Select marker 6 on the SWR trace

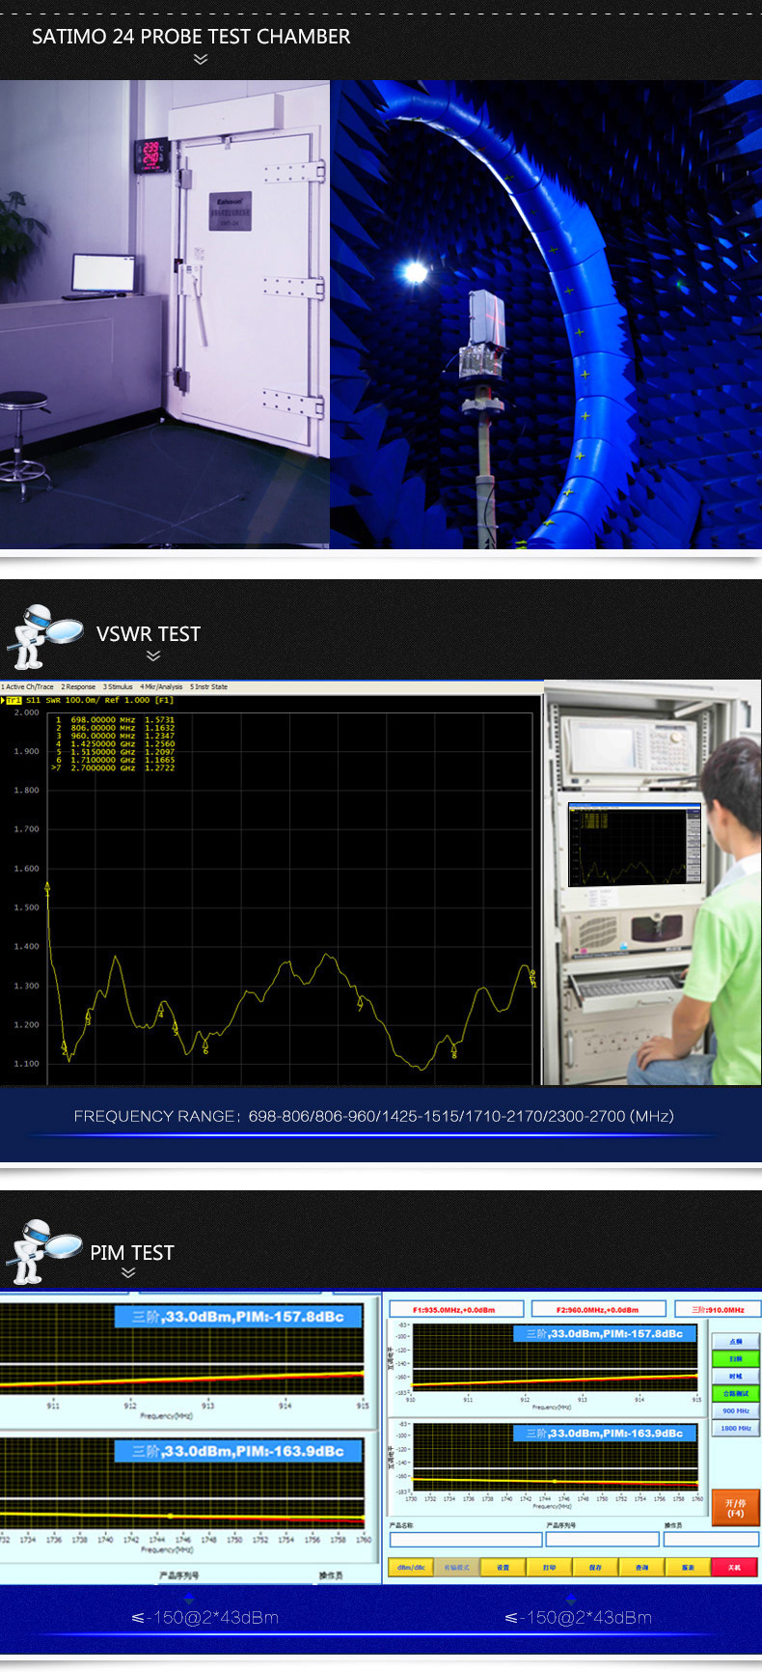[205, 1048]
